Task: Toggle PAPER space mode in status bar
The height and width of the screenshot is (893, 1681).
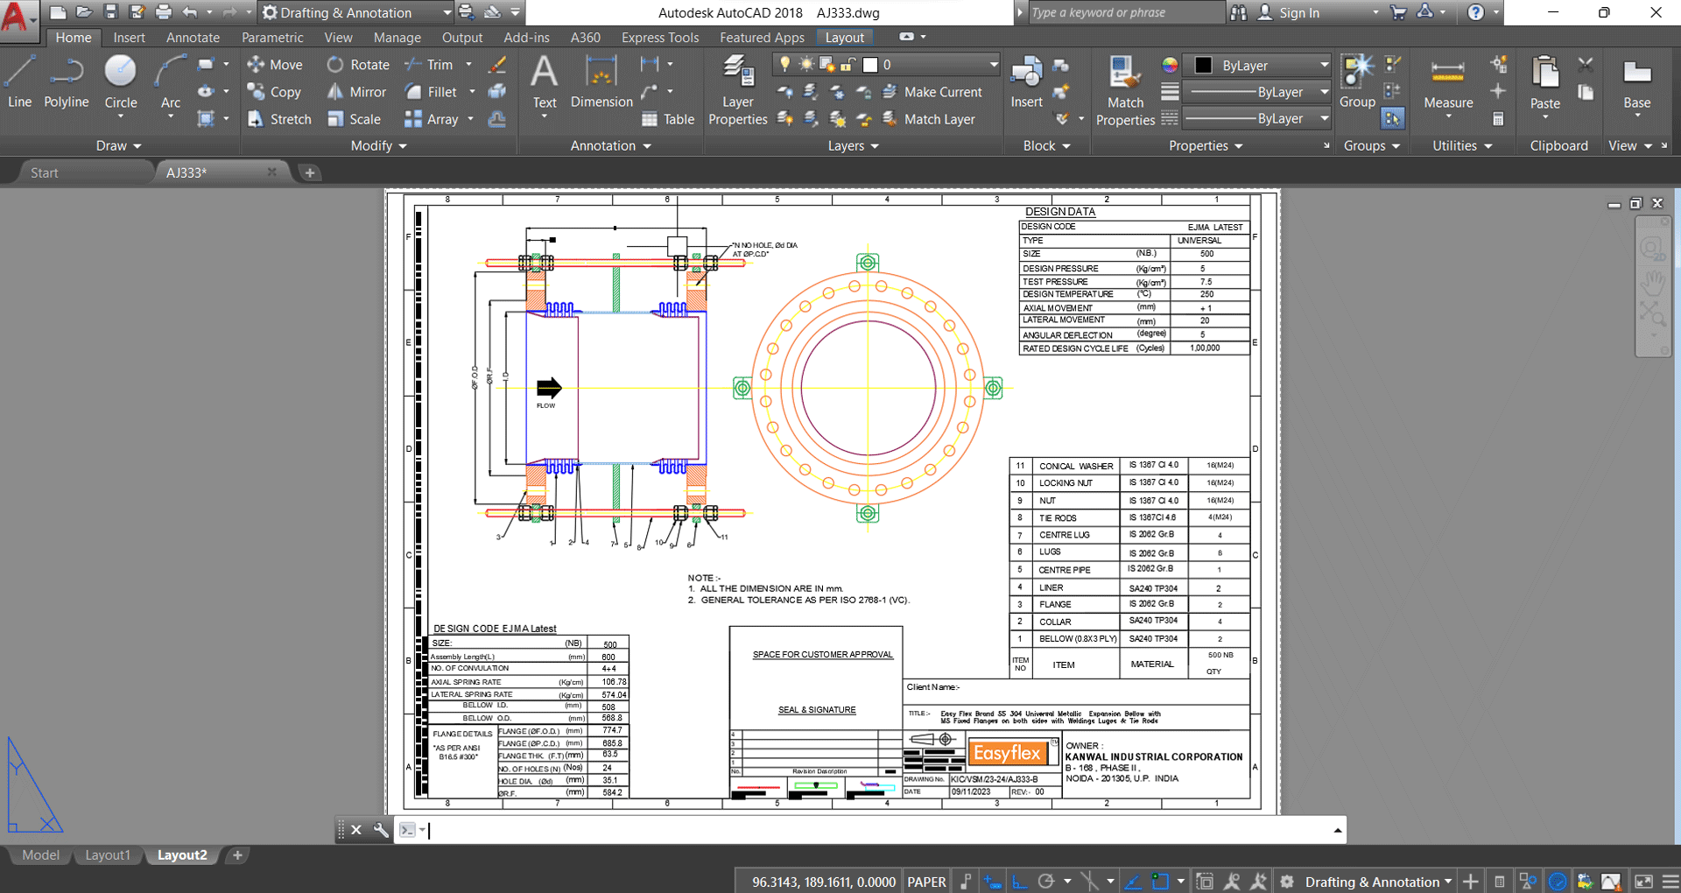Action: (926, 882)
